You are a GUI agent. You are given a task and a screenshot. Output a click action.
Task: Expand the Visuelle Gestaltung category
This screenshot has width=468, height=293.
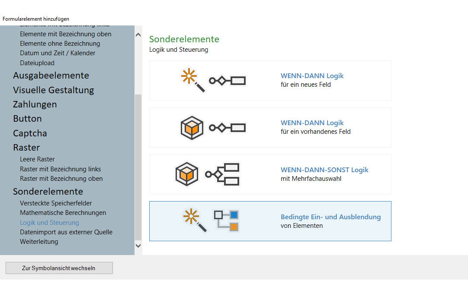click(54, 90)
